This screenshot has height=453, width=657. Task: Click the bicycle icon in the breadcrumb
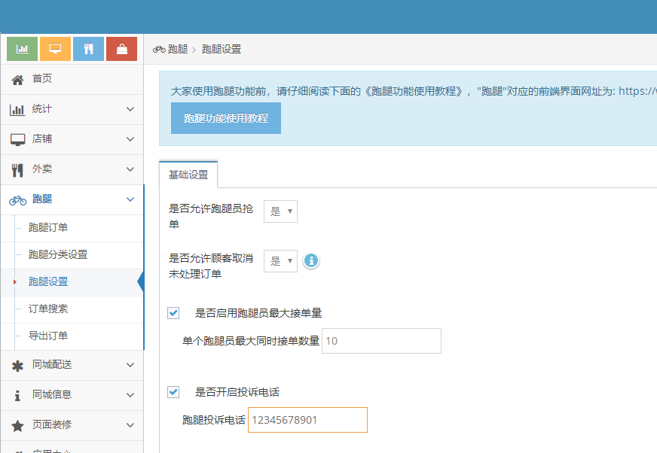pyautogui.click(x=159, y=49)
